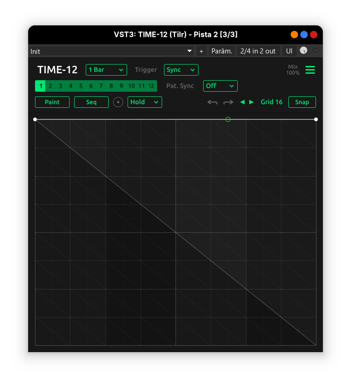Open the Trigger Sync dropdown
Viewport: 351px width, 383px height.
[x=181, y=70]
